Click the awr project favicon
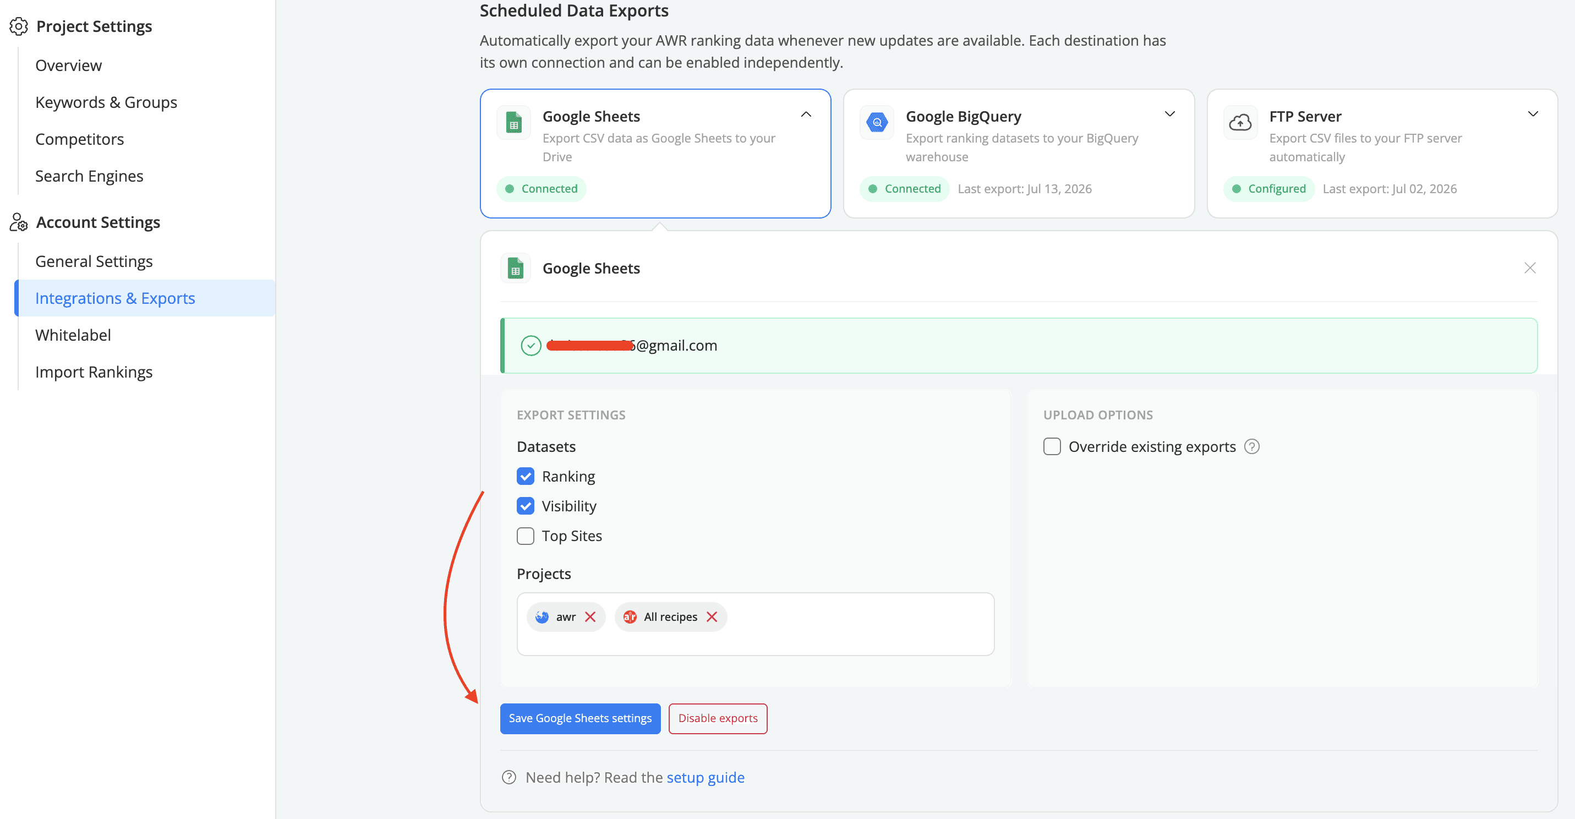The height and width of the screenshot is (819, 1575). pos(542,616)
